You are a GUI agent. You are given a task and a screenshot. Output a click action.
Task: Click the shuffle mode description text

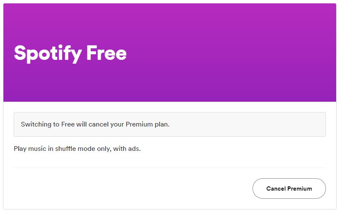[77, 149]
